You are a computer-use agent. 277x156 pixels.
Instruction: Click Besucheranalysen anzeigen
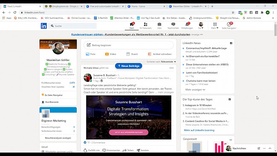[x=58, y=138]
